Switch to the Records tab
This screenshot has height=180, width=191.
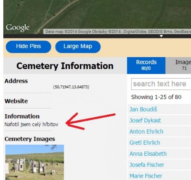click(146, 65)
